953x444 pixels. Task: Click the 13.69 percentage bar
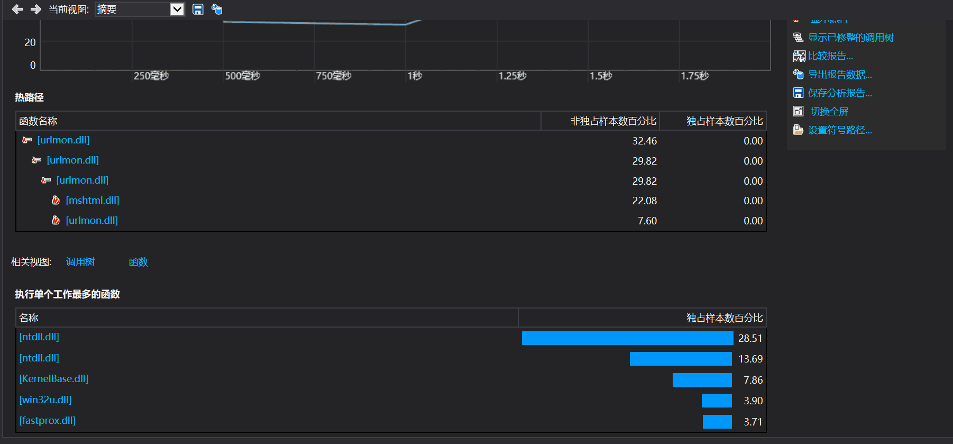681,359
